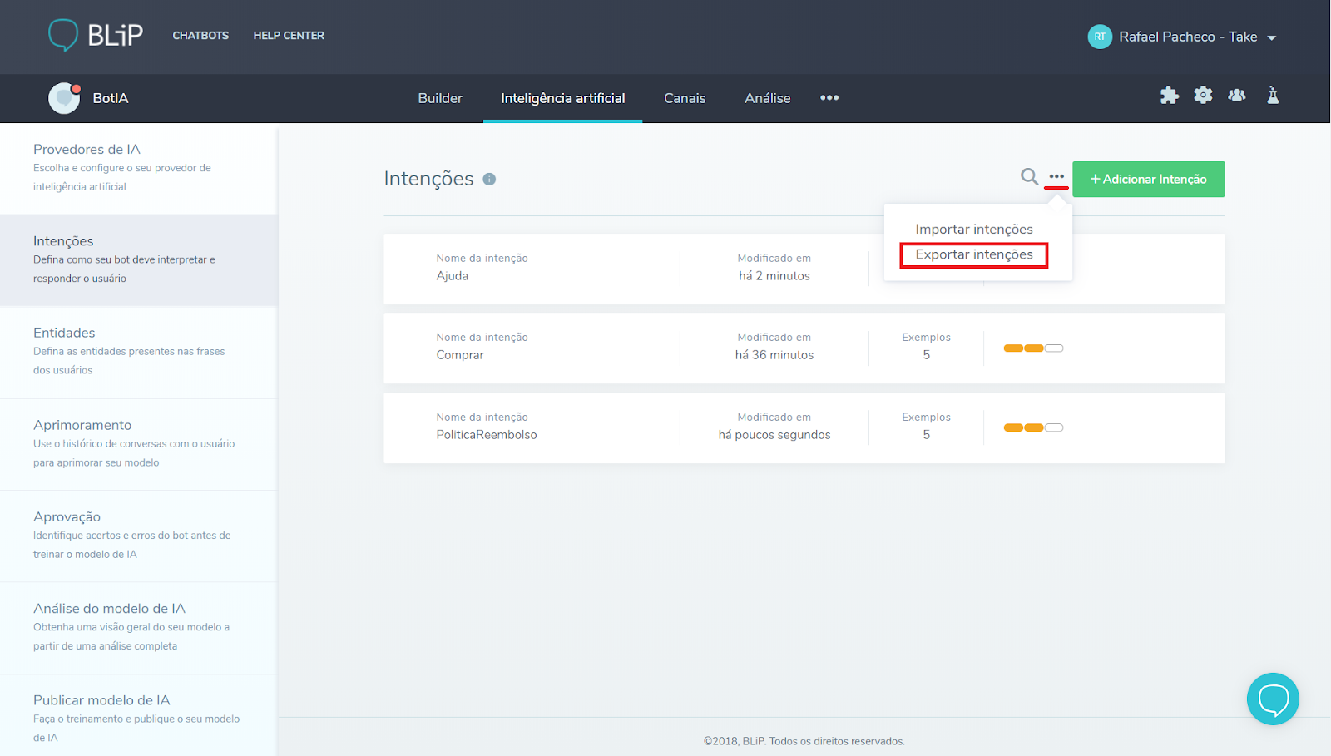1331x756 pixels.
Task: Open the puzzle piece extensions icon
Action: tap(1170, 96)
